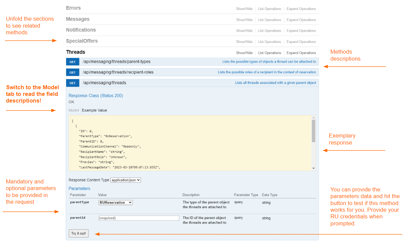The height and width of the screenshot is (242, 406).
Task: Click the Messages section heading
Action: tap(77, 19)
